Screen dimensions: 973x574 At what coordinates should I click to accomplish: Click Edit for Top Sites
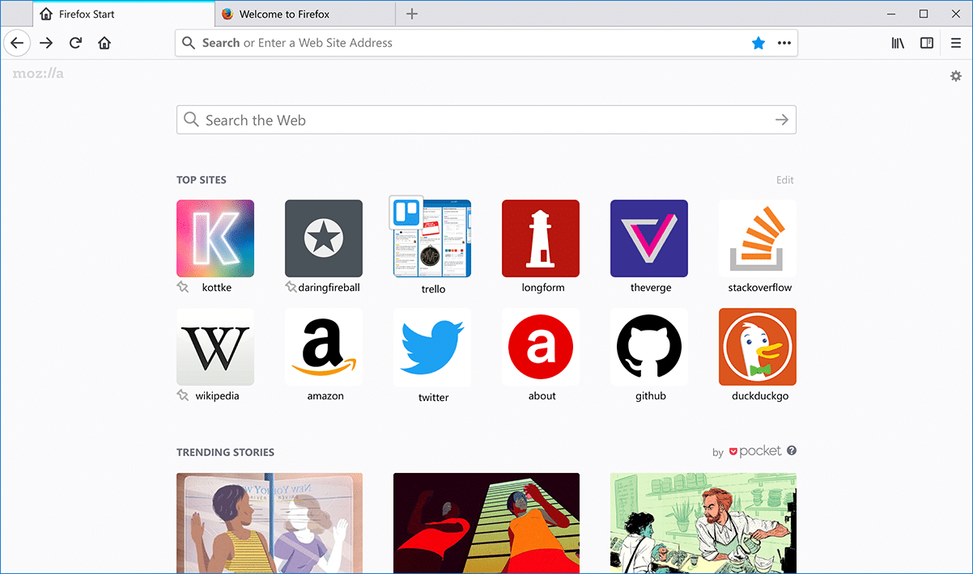[785, 180]
